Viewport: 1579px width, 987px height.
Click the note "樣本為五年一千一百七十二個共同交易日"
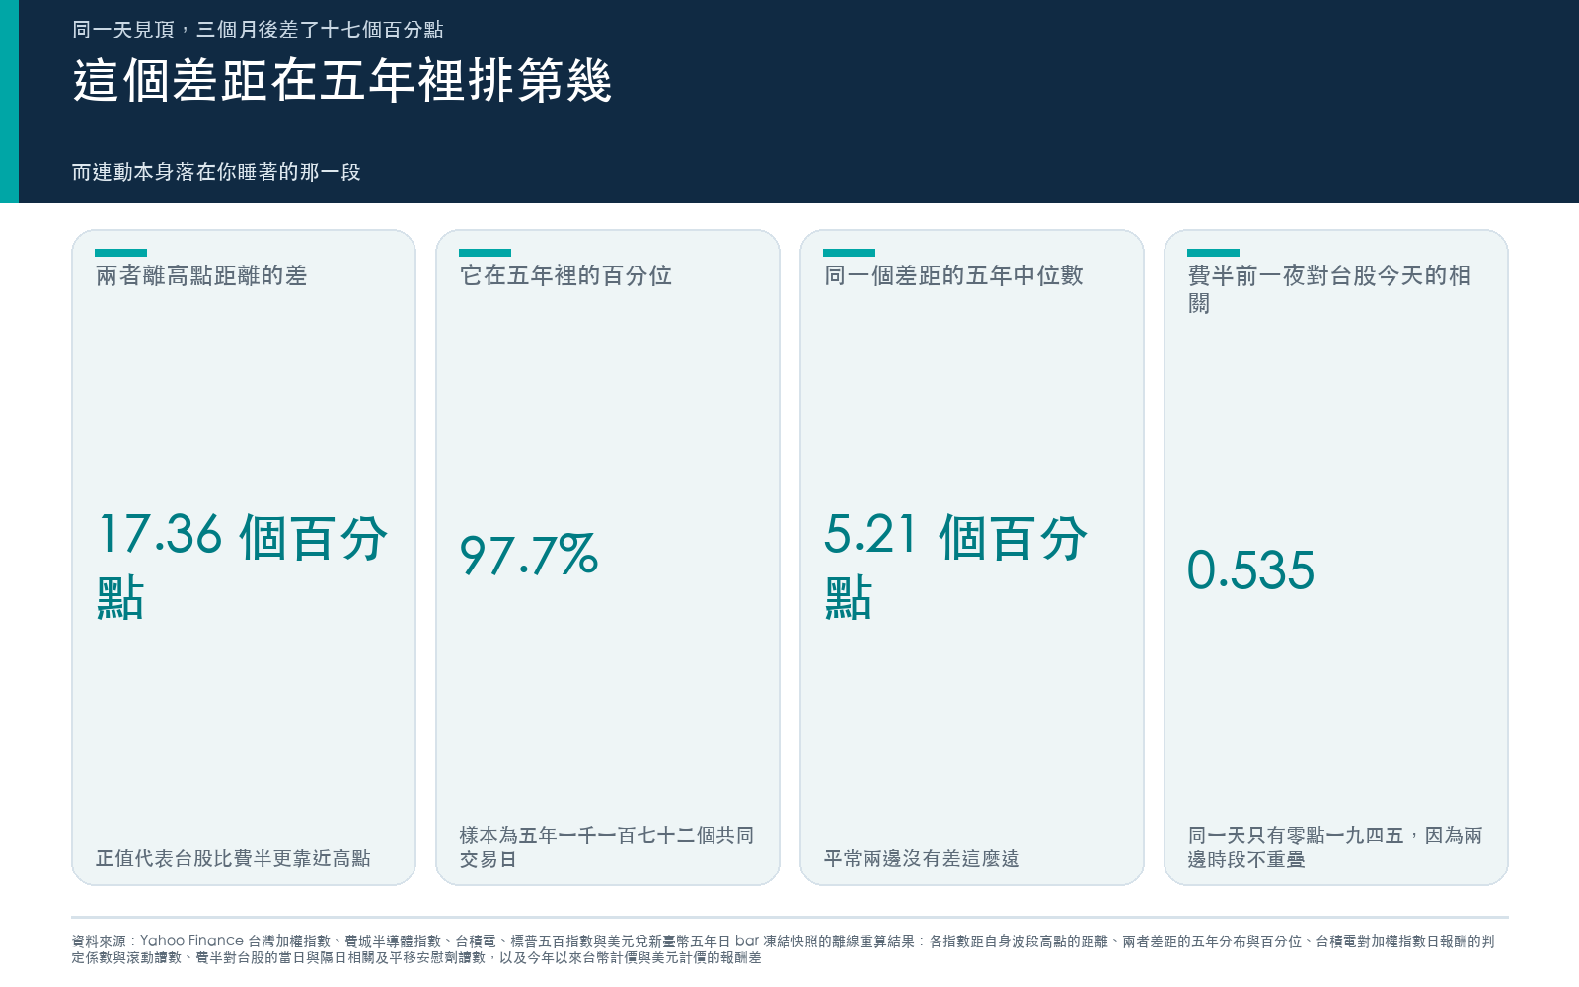(x=607, y=847)
